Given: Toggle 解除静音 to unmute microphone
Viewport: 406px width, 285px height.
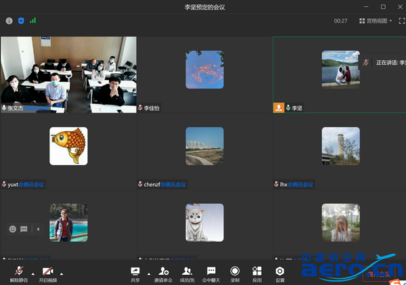Looking at the screenshot, I should pyautogui.click(x=18, y=273).
